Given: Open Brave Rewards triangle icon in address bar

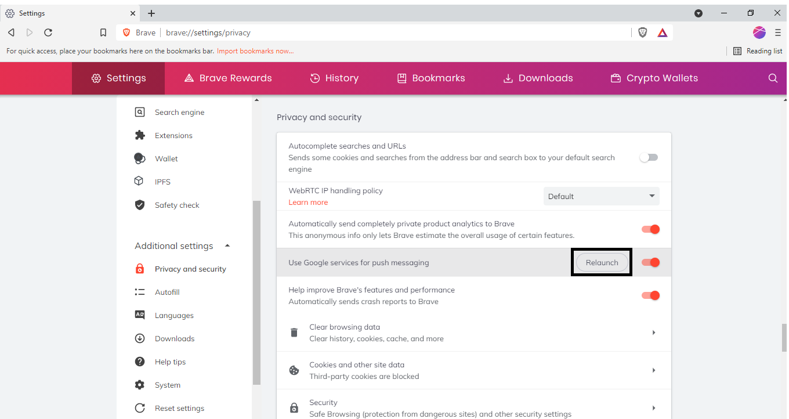Looking at the screenshot, I should pyautogui.click(x=663, y=32).
